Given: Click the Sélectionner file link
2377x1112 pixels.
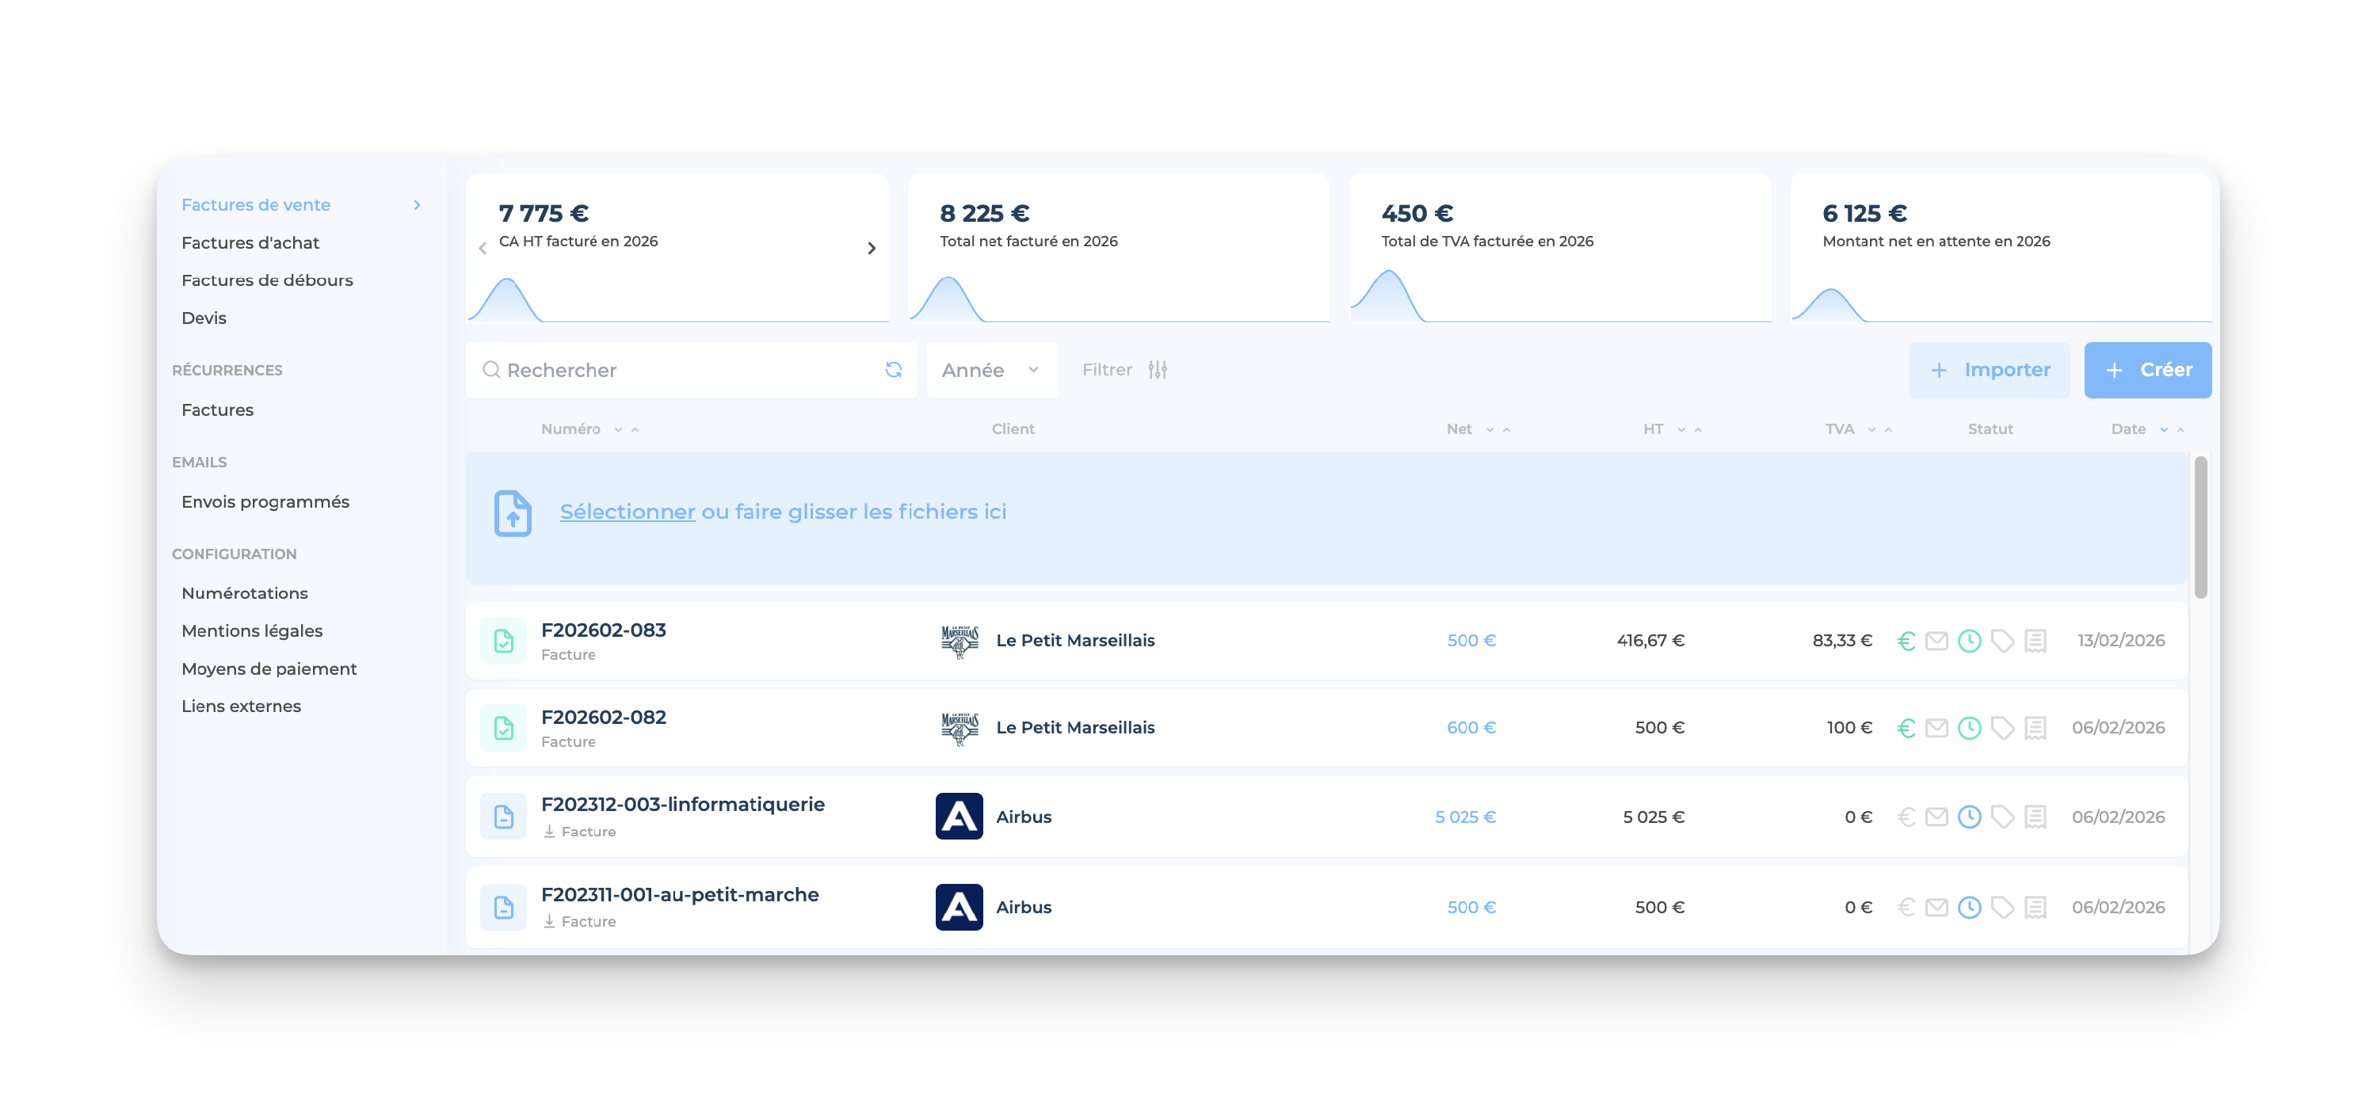Looking at the screenshot, I should click(627, 512).
